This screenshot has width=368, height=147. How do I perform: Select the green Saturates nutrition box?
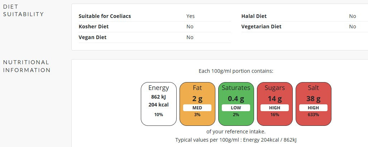click(236, 104)
